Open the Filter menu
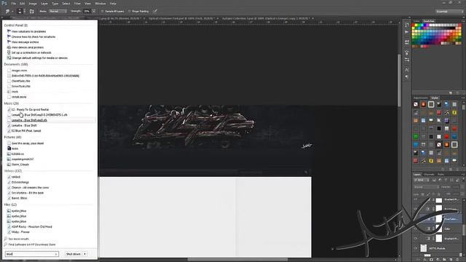 tap(77, 4)
